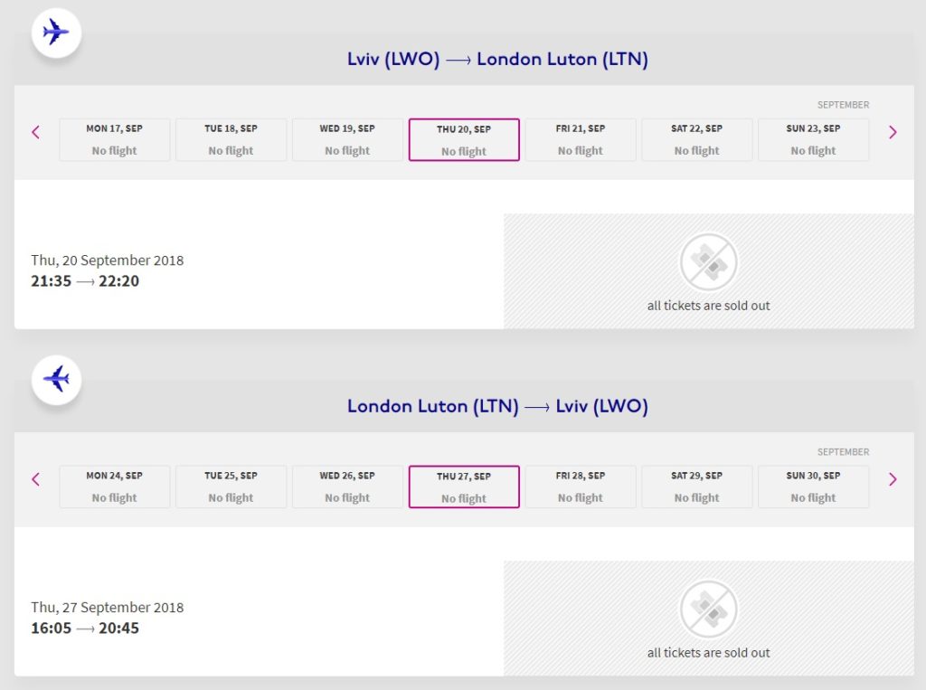
Task: Select Sat 29, Sep return date
Action: (x=696, y=487)
